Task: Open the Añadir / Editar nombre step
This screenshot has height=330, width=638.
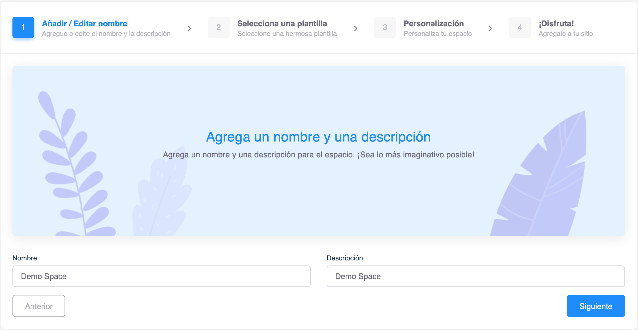Action: [85, 23]
